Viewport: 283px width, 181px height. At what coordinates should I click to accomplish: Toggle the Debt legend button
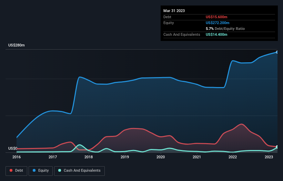click(x=17, y=171)
